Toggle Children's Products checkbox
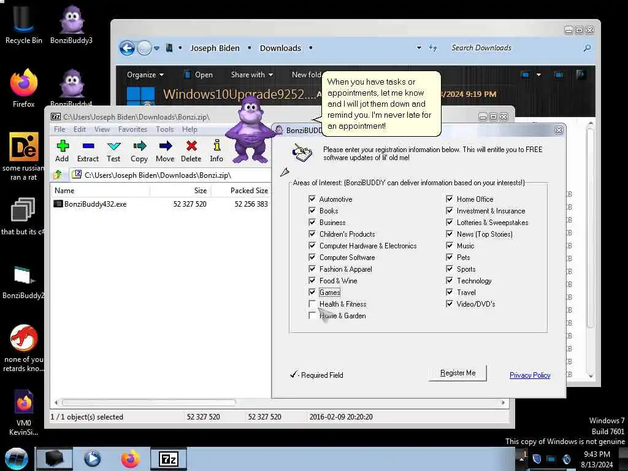Image resolution: width=628 pixels, height=471 pixels. pyautogui.click(x=312, y=234)
